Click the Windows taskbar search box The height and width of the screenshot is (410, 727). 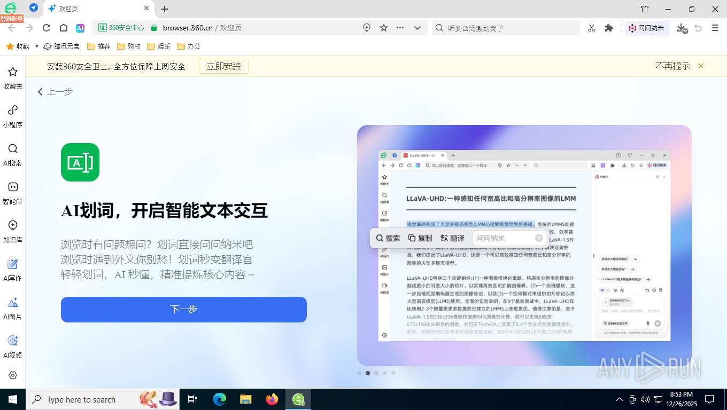pyautogui.click(x=102, y=399)
